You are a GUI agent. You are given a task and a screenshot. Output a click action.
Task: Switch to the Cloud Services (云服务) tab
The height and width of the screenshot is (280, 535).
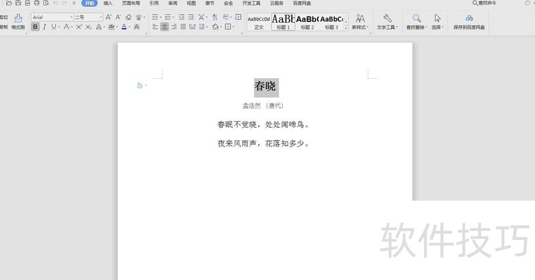(277, 3)
